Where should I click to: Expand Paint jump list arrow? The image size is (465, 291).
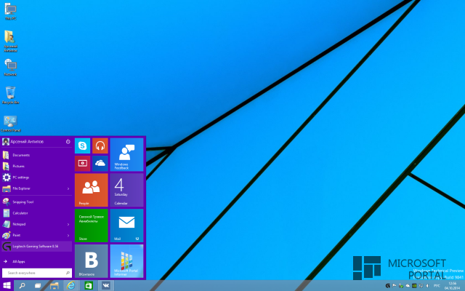(x=68, y=236)
